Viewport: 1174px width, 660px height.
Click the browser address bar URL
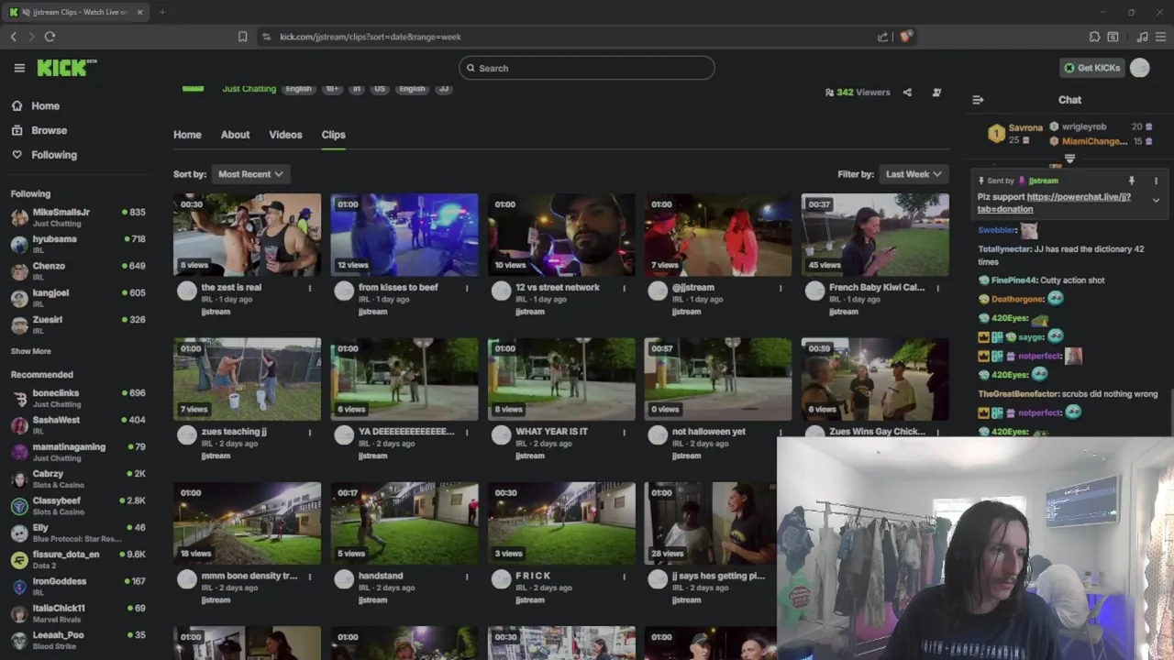point(371,37)
